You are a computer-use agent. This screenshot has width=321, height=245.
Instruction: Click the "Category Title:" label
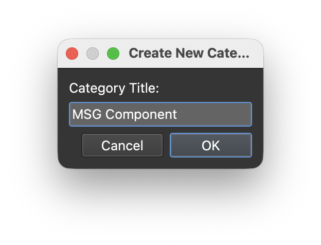tap(114, 89)
